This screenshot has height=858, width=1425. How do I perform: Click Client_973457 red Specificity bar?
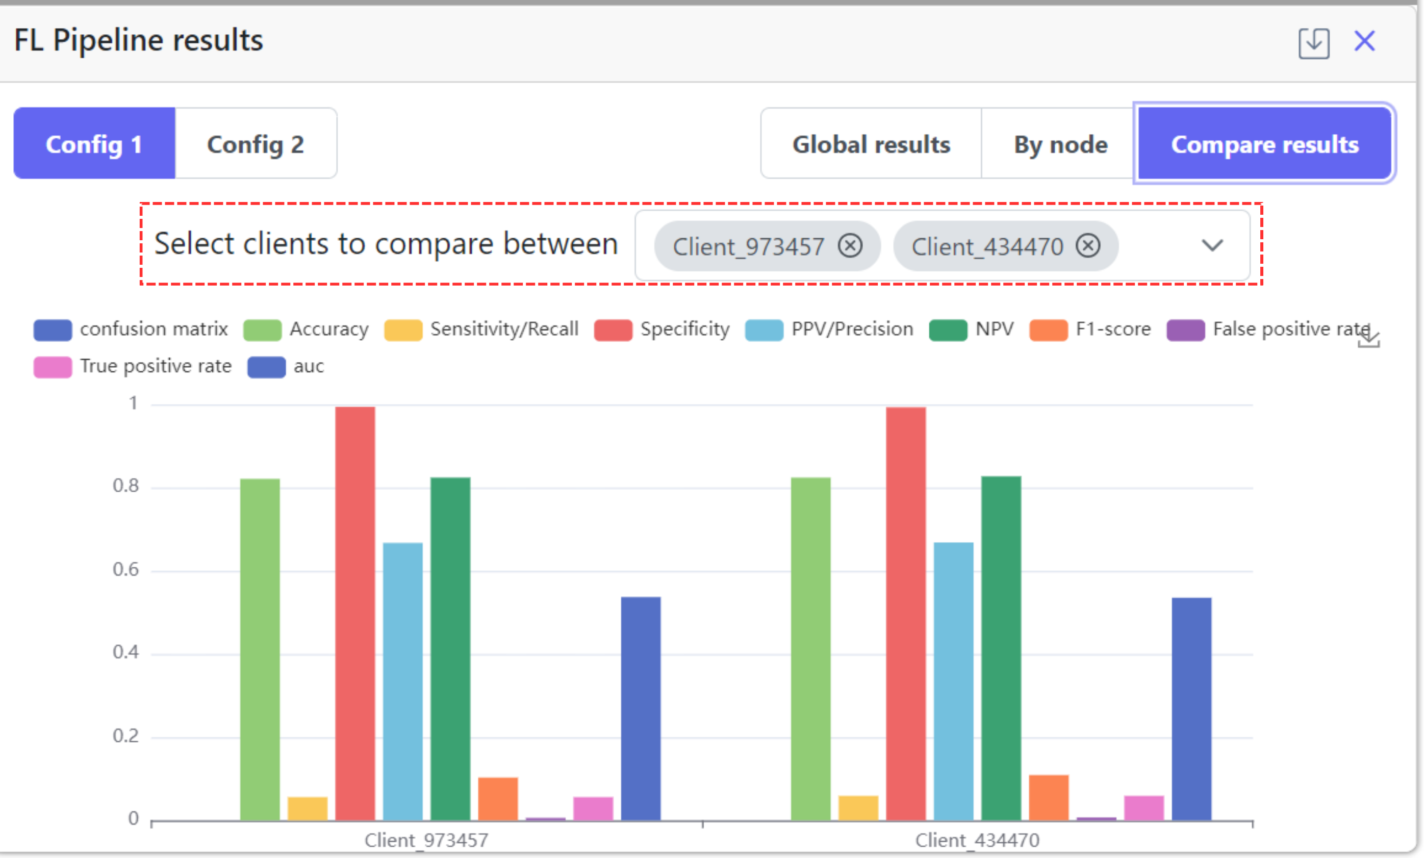(x=355, y=613)
